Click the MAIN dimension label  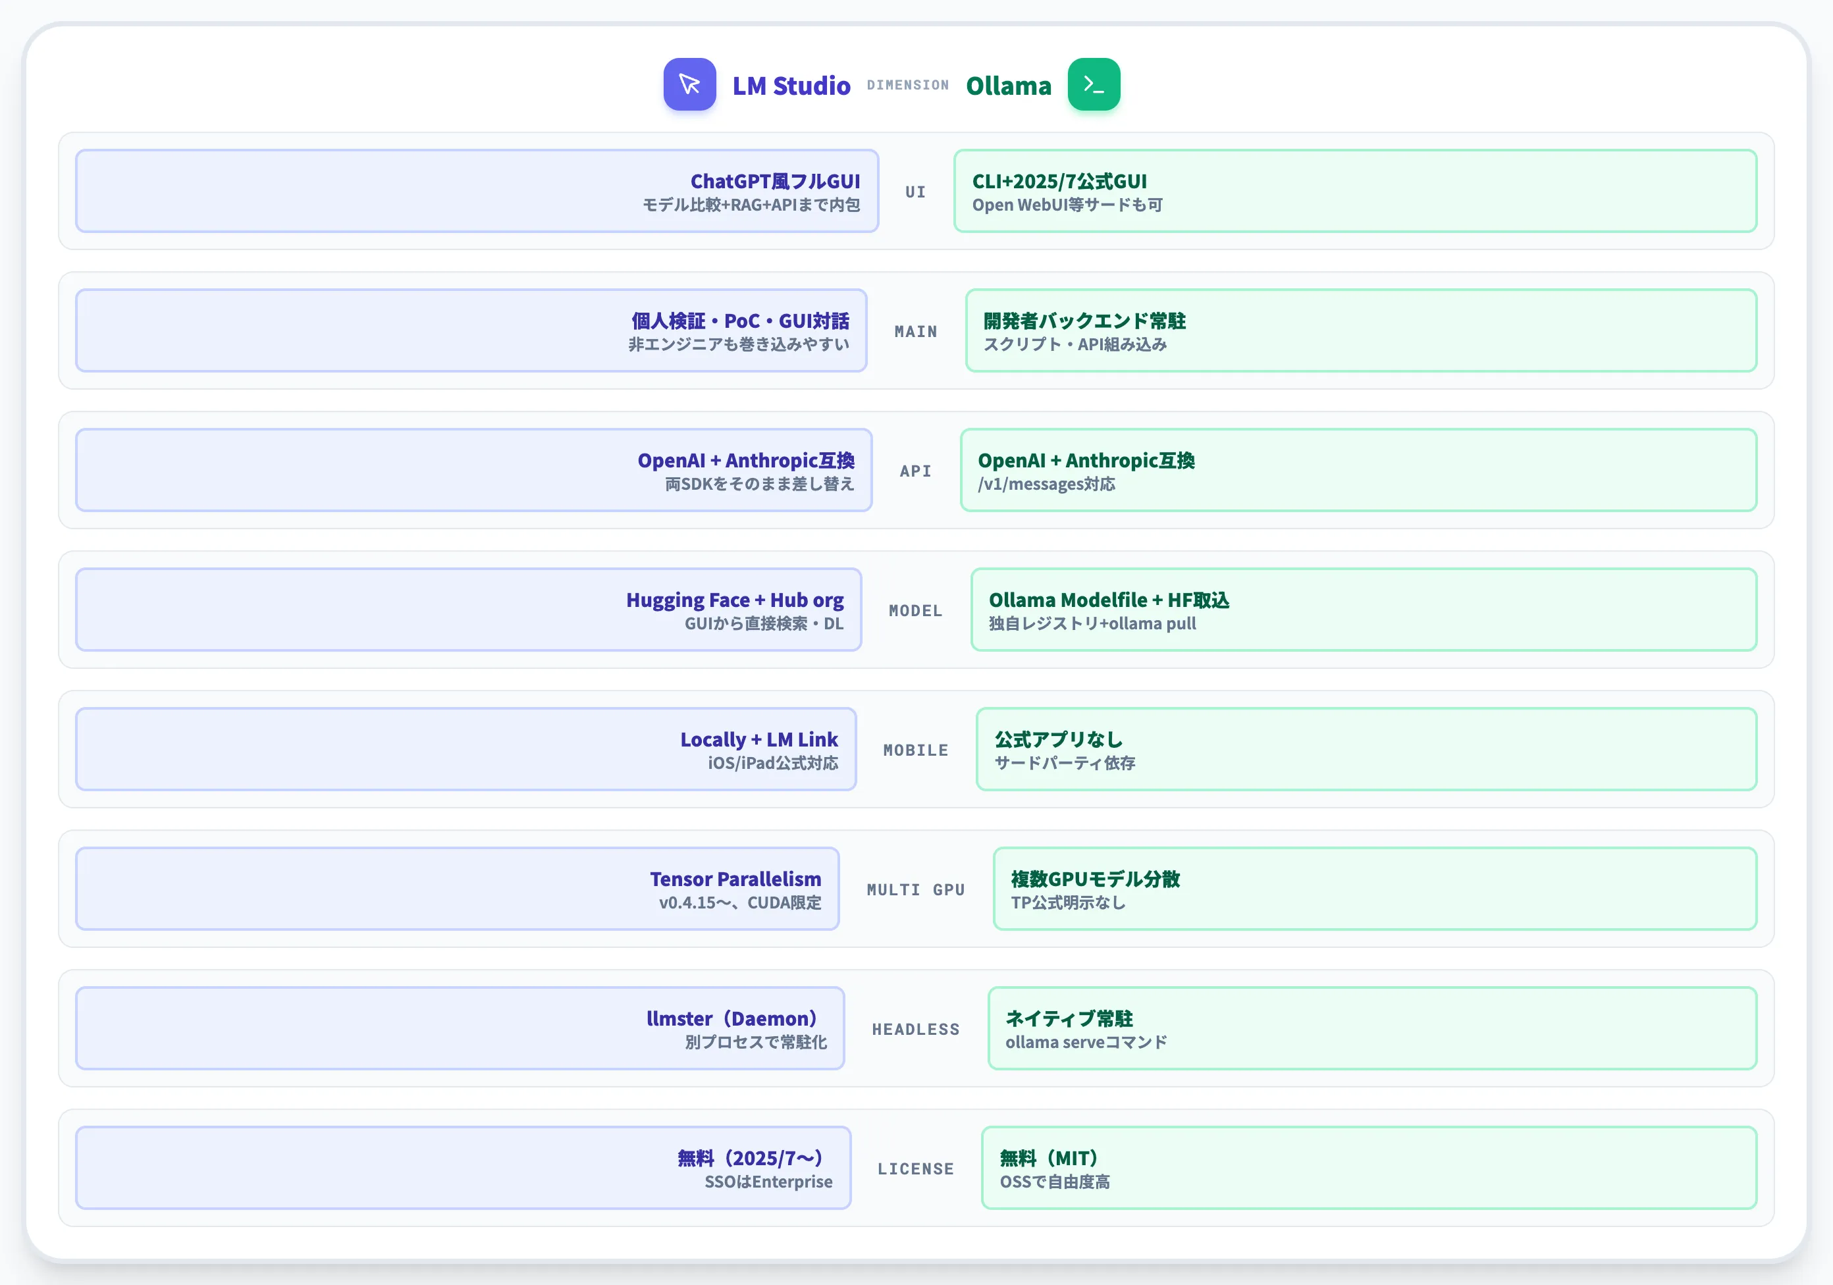(916, 331)
